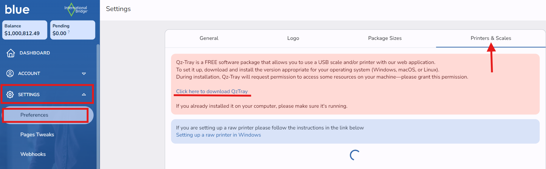Switch to the Logo tab

(293, 38)
